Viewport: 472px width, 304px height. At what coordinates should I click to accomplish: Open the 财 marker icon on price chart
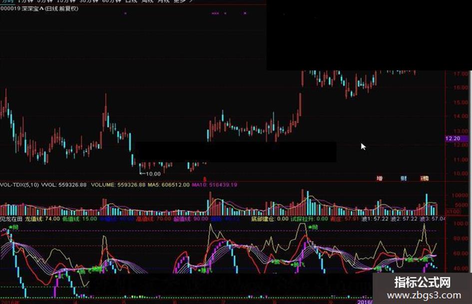[x=404, y=178]
